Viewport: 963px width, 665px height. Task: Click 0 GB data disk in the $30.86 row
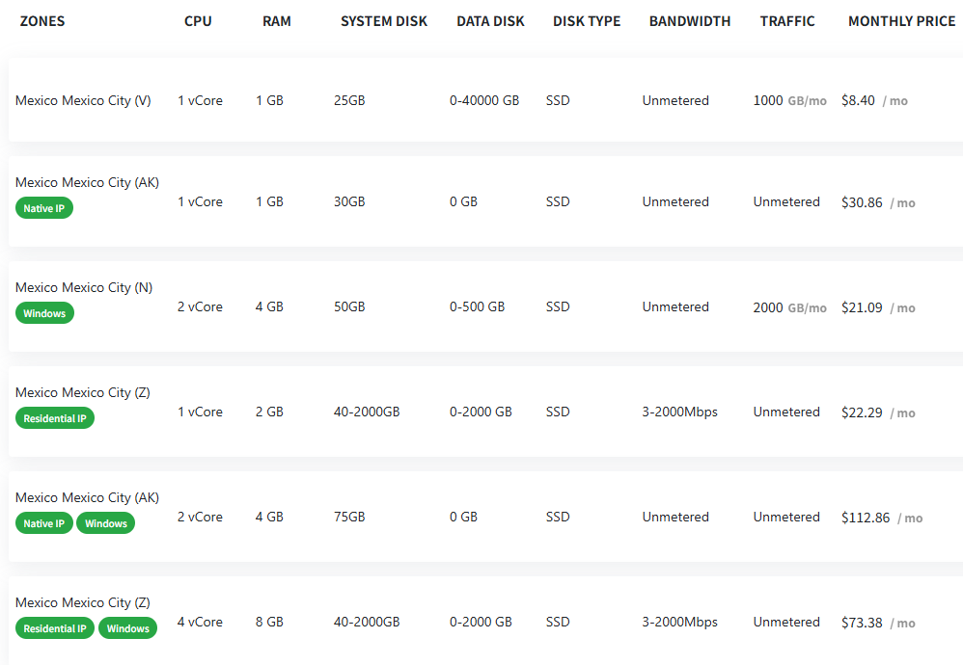coord(464,201)
